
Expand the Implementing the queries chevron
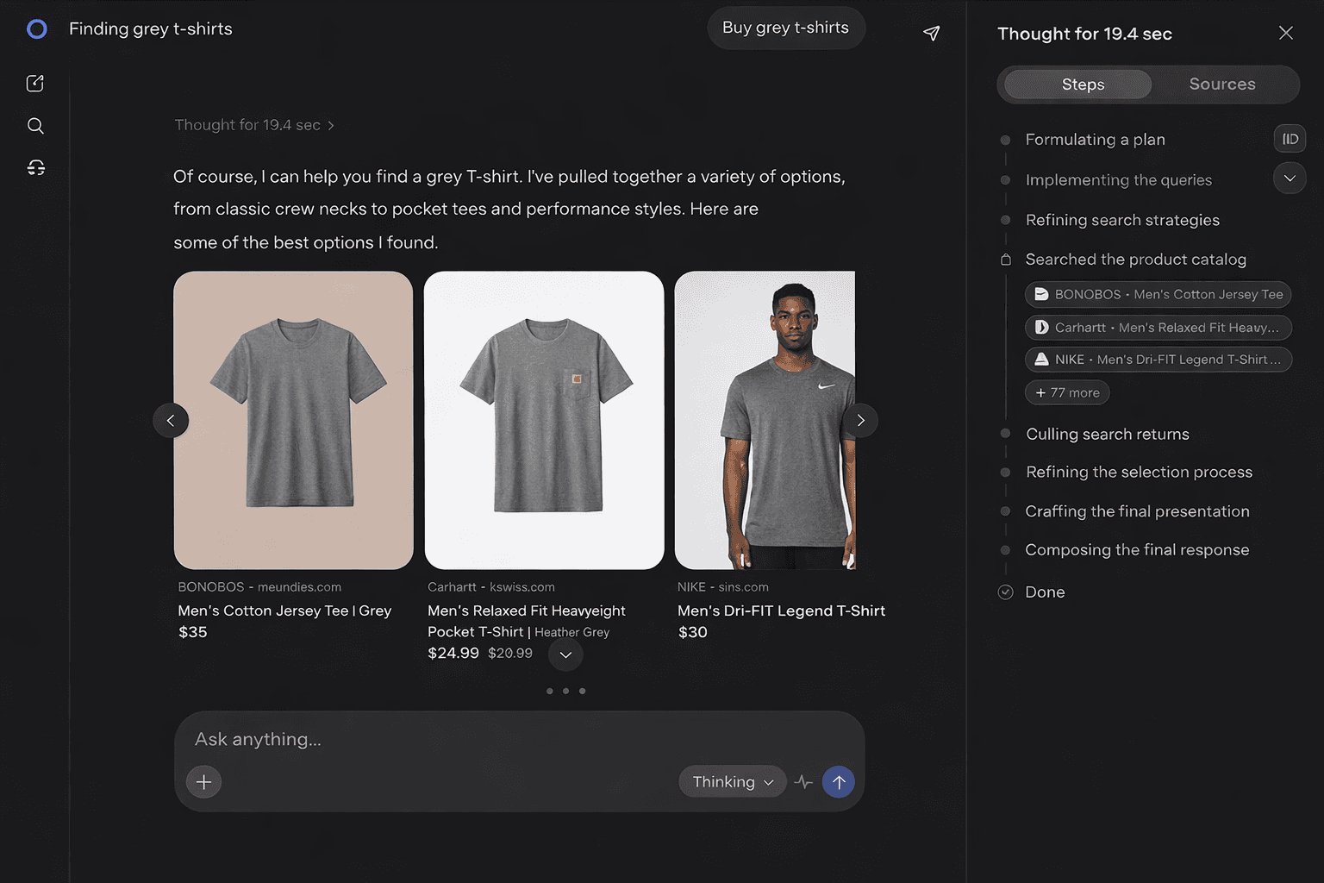pyautogui.click(x=1290, y=178)
